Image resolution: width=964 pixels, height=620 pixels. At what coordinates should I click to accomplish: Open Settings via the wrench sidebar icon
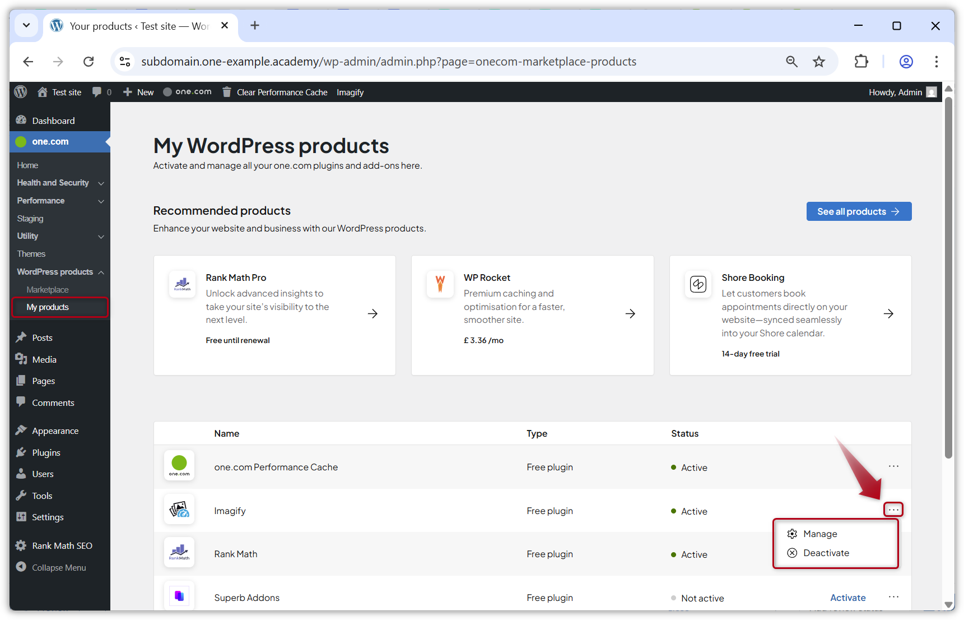(21, 517)
